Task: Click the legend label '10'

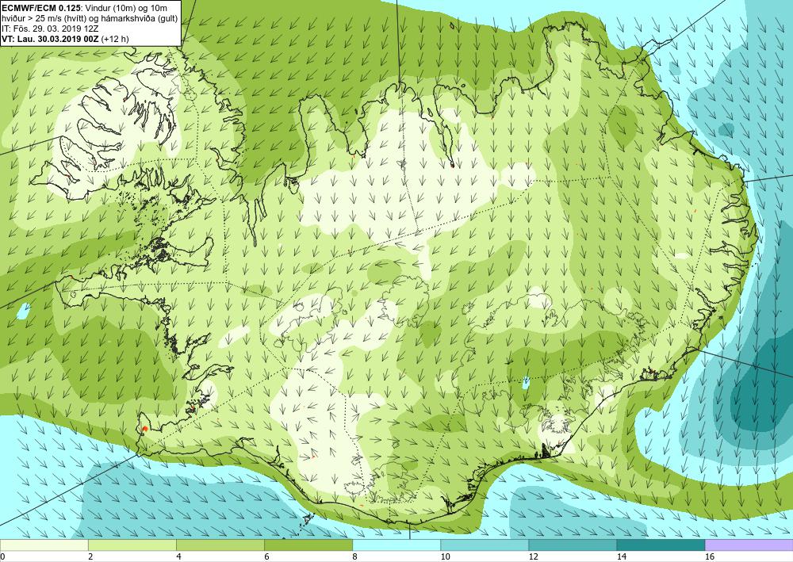Action: pos(445,556)
